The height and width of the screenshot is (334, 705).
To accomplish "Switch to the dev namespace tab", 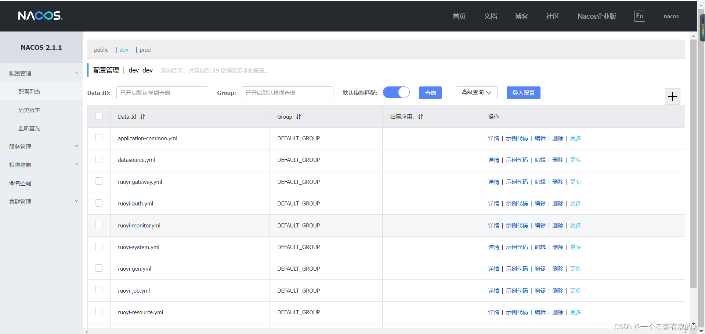I will click(124, 49).
